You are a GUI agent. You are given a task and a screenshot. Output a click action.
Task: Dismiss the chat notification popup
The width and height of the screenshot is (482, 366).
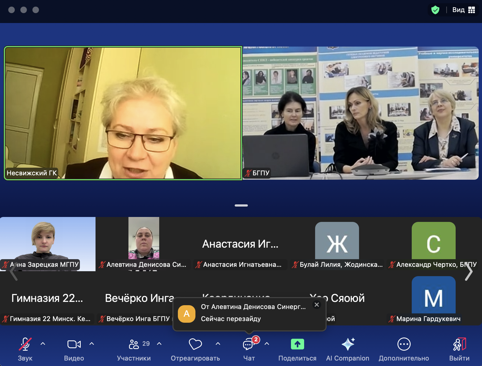click(x=317, y=305)
